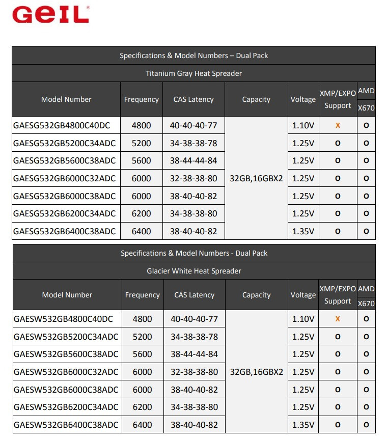Select the Glacier White Heat Spreader header
The height and width of the screenshot is (440, 387).
point(194,271)
